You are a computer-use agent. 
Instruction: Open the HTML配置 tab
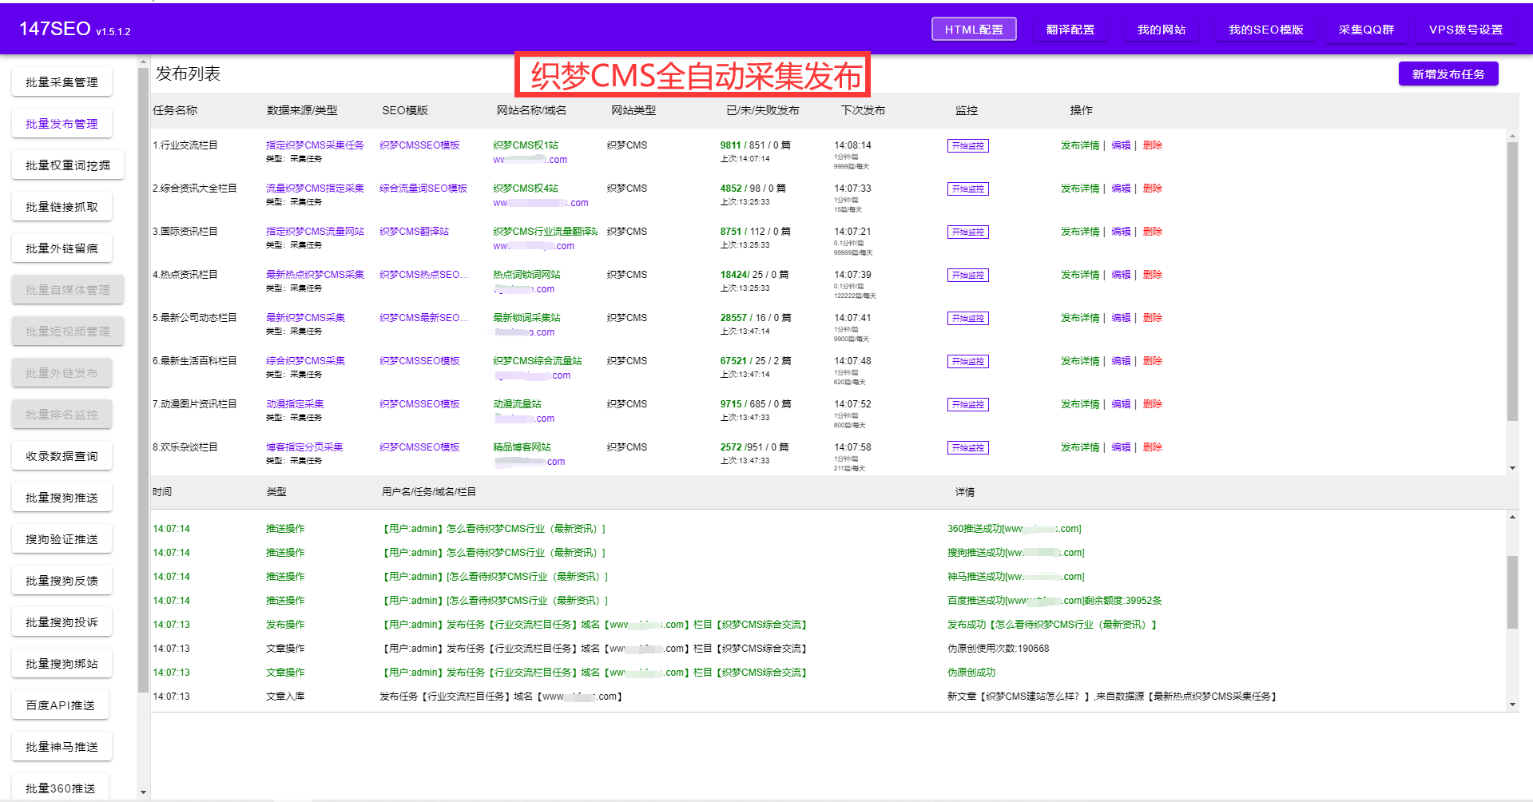coord(974,30)
